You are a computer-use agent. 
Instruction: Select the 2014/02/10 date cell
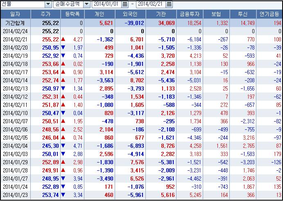(15, 113)
